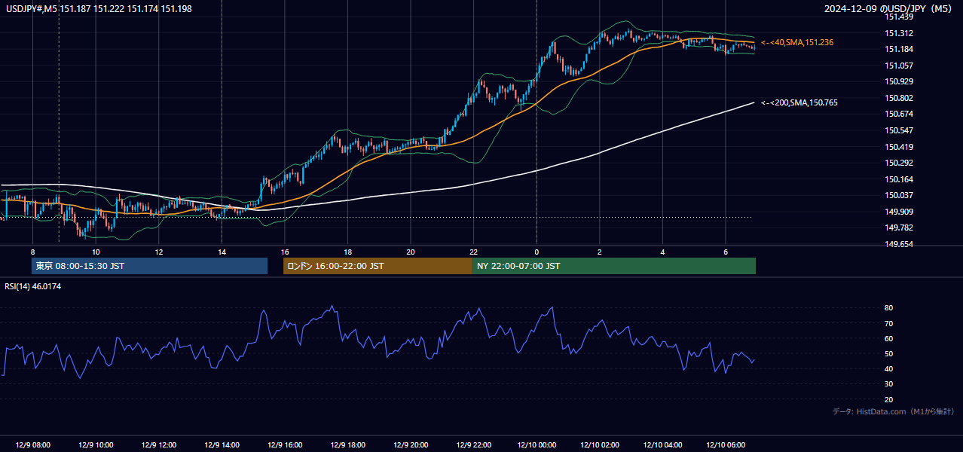The width and height of the screenshot is (963, 452).
Task: Click the 12/9 08:00 time label
Action: pos(33,445)
